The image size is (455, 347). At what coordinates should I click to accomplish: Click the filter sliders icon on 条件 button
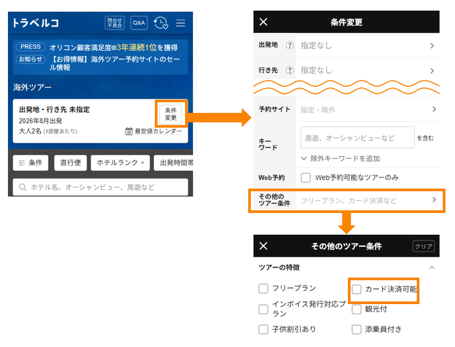tap(22, 163)
